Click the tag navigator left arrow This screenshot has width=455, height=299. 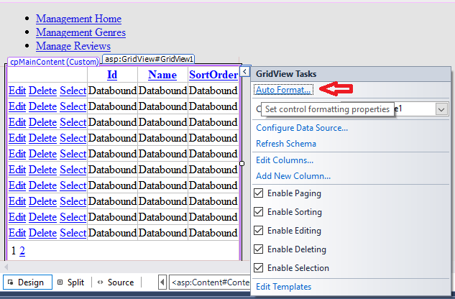point(162,282)
